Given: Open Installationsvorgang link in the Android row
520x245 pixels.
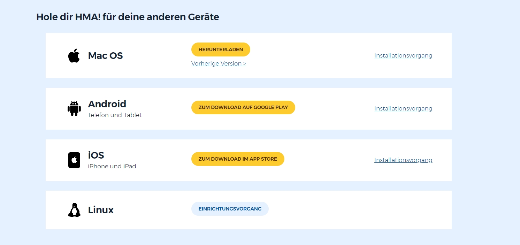Looking at the screenshot, I should [403, 108].
